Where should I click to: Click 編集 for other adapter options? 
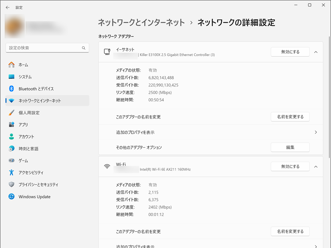tap(290, 147)
